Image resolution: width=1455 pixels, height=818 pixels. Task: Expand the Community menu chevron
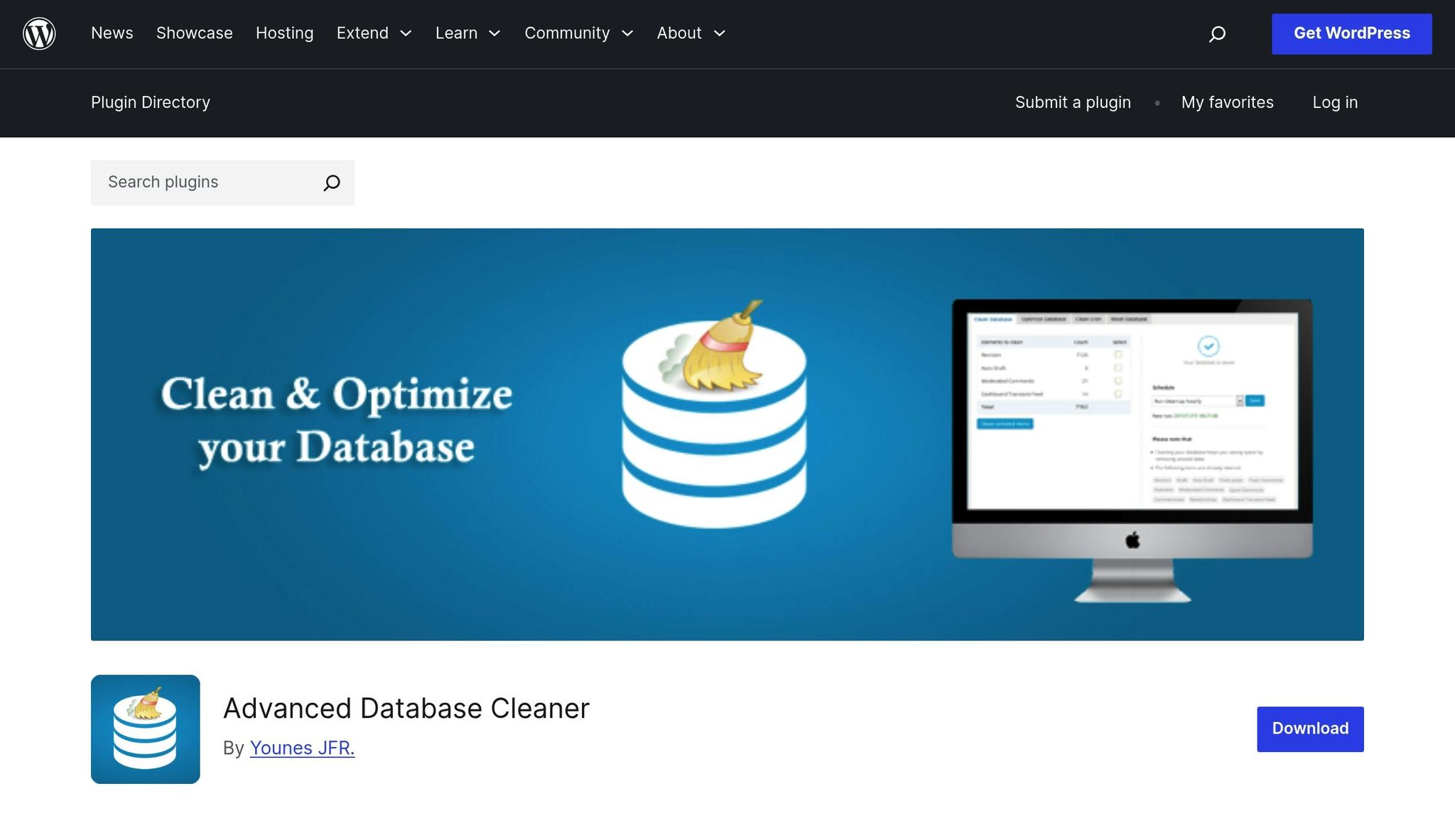(628, 33)
